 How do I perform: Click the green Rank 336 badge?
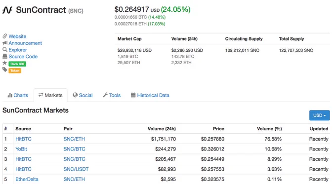[x=17, y=64]
